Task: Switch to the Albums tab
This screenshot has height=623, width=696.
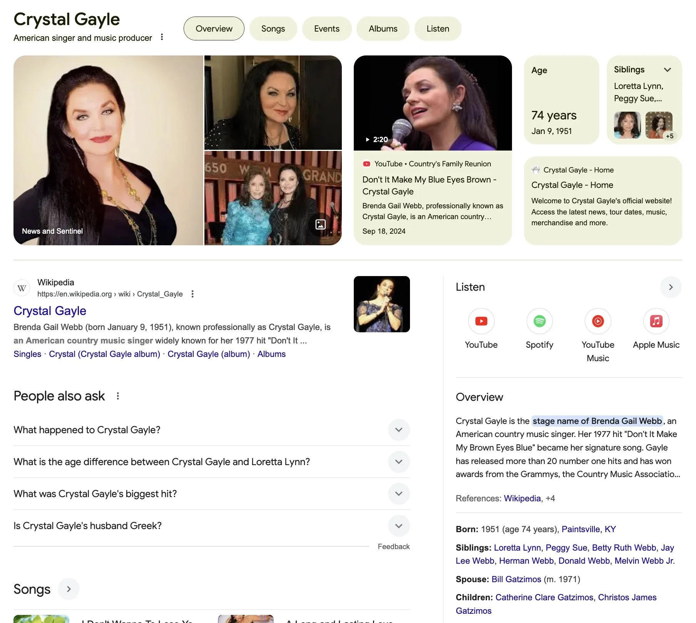Action: coord(383,28)
